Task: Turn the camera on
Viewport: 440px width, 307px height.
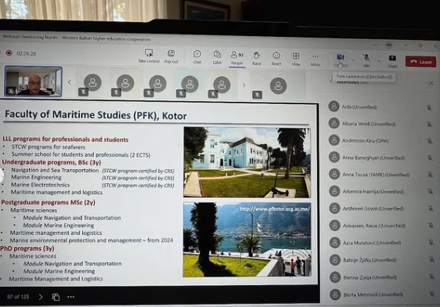Action: 341,60
